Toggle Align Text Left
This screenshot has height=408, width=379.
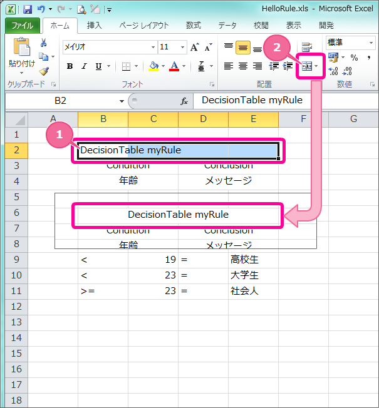coord(229,66)
